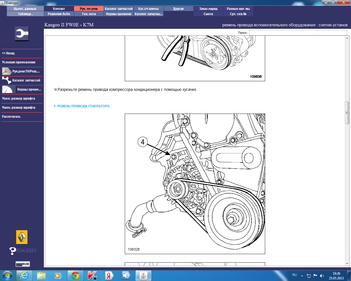This screenshot has height=281, width=351.
Task: Show hidden tray icons arrow
Action: 302,276
